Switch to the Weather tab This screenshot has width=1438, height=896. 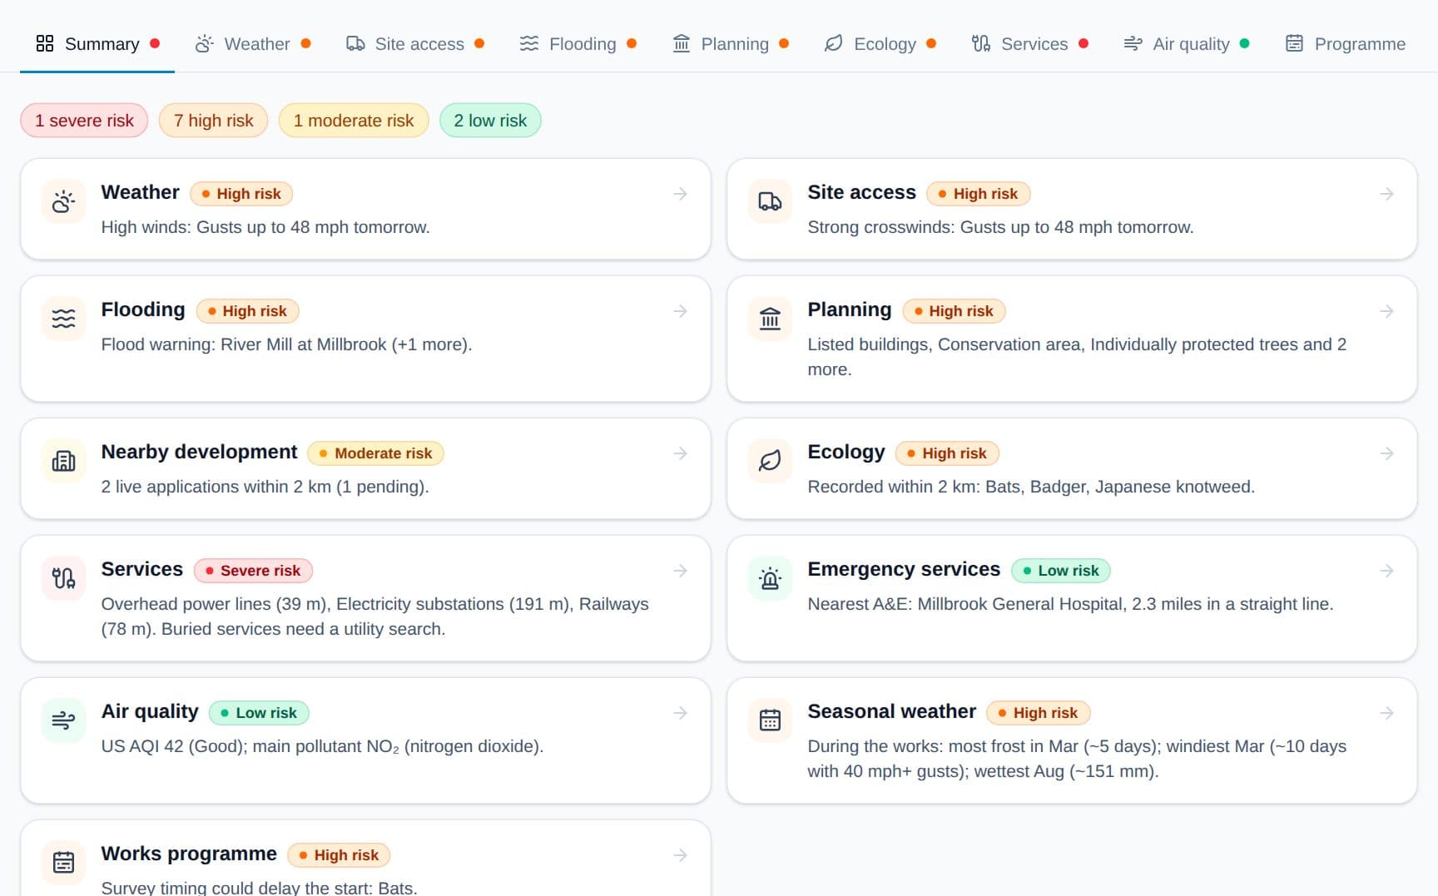point(253,44)
